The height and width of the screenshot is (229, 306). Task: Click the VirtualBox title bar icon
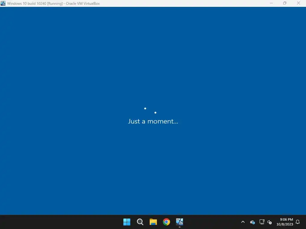click(x=3, y=3)
